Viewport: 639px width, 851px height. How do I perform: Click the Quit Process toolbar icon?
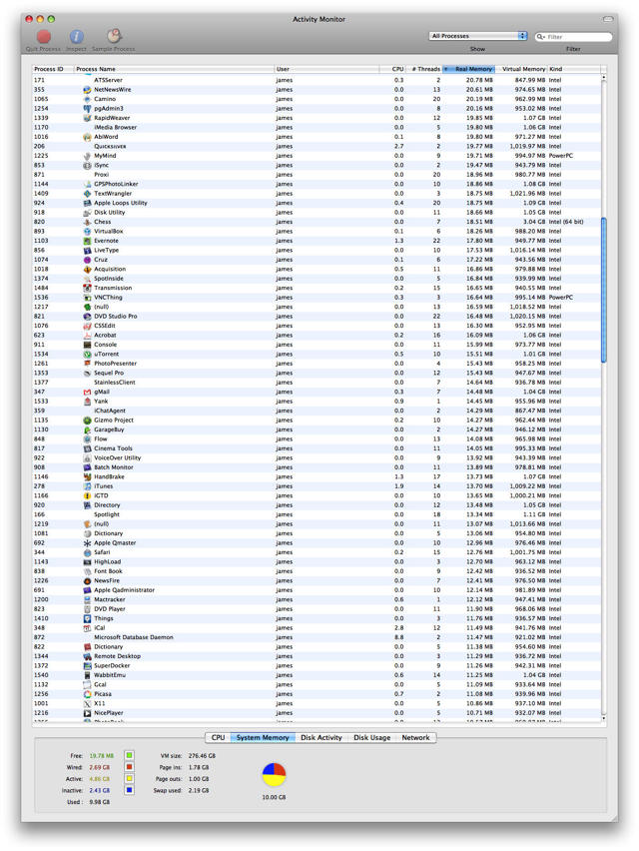tap(43, 37)
